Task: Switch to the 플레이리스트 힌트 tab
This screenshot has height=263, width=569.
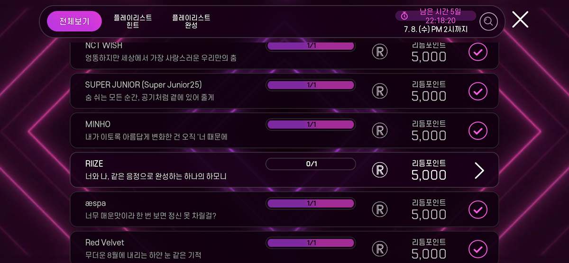Action: pos(133,21)
